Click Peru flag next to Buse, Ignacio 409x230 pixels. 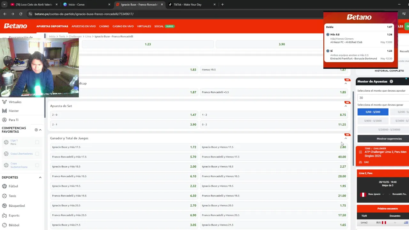pos(363,195)
